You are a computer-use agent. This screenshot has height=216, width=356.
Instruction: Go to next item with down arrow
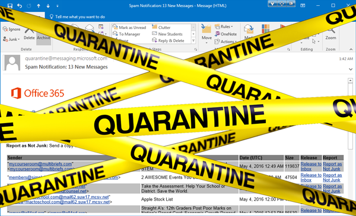pyautogui.click(x=48, y=6)
